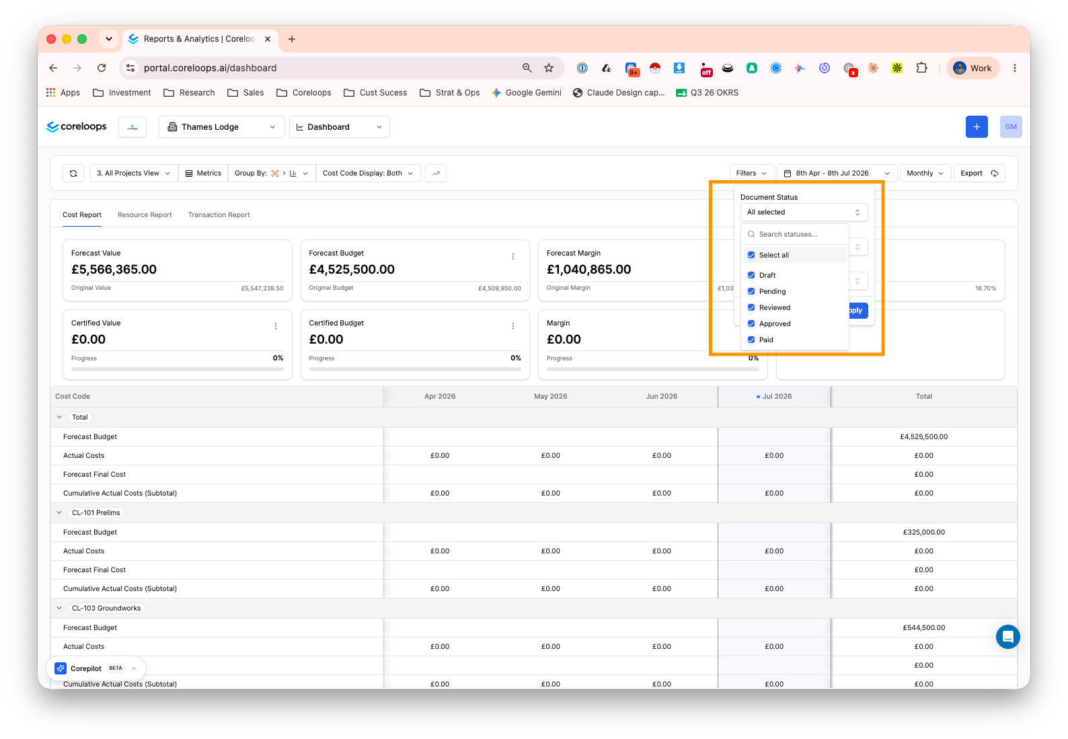Open the Forecast Budget card's three-dot menu
The height and width of the screenshot is (739, 1068).
coord(513,256)
